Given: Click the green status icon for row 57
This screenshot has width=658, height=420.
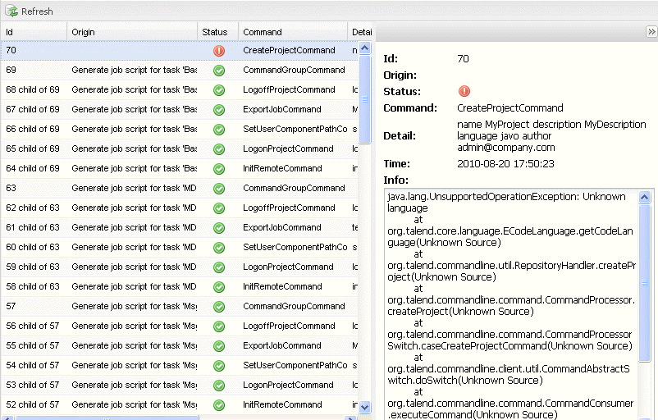Looking at the screenshot, I should pos(219,307).
